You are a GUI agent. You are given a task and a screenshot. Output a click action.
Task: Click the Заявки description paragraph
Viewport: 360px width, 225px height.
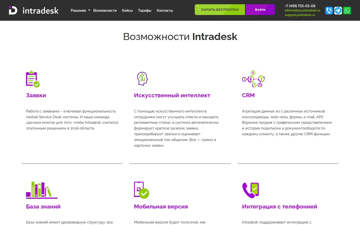point(72,120)
